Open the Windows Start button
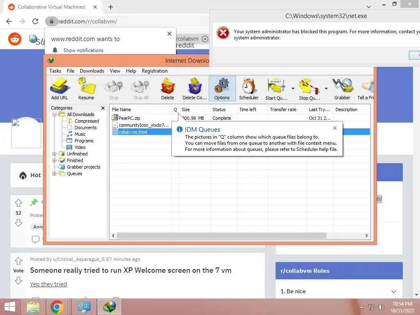 10,307
